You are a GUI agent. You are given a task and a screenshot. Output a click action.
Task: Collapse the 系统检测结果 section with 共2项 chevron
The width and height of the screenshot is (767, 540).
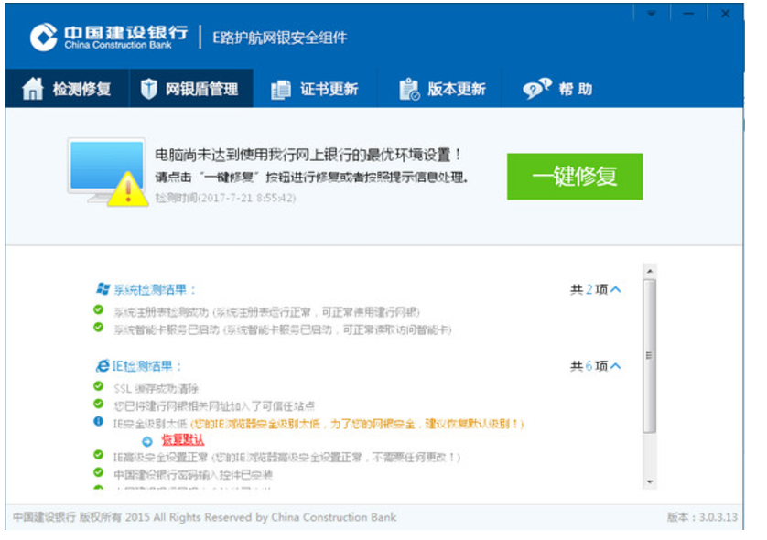point(616,289)
